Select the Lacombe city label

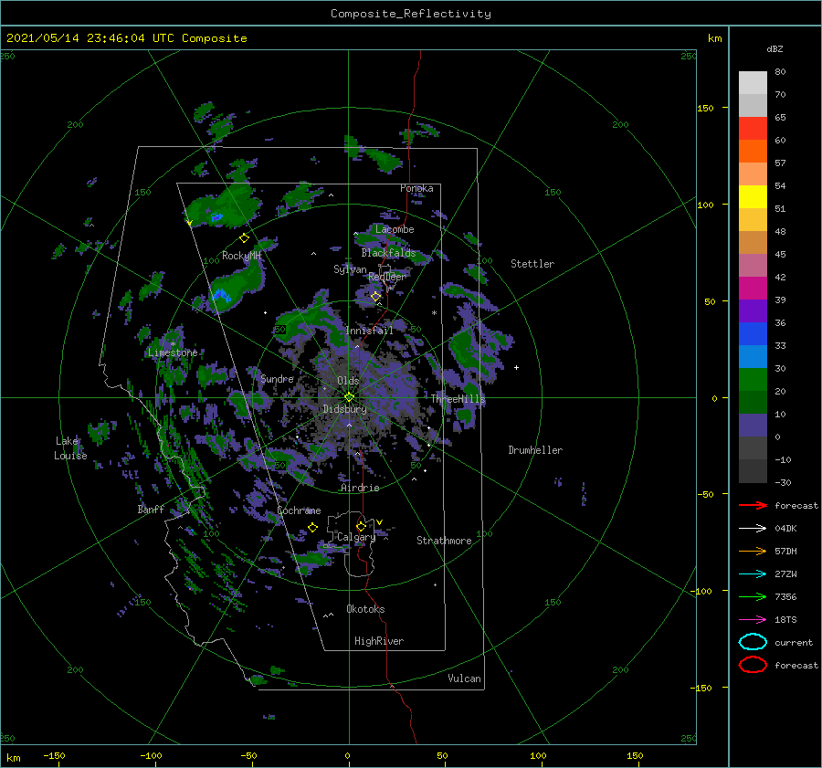click(395, 229)
